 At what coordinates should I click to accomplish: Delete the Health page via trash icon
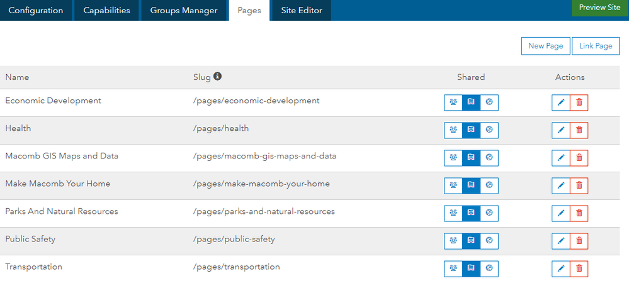pos(579,130)
